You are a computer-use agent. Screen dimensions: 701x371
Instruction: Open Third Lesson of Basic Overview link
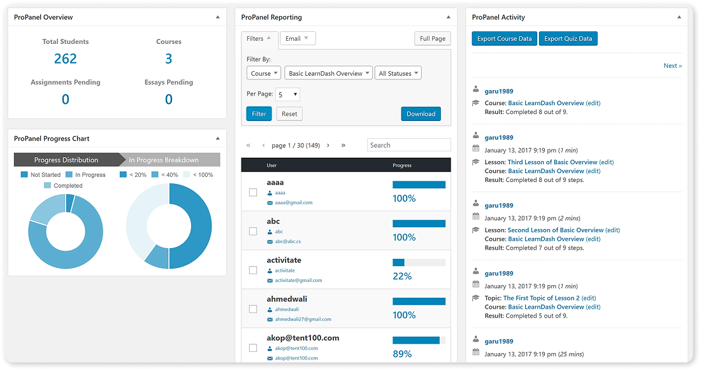[553, 162]
